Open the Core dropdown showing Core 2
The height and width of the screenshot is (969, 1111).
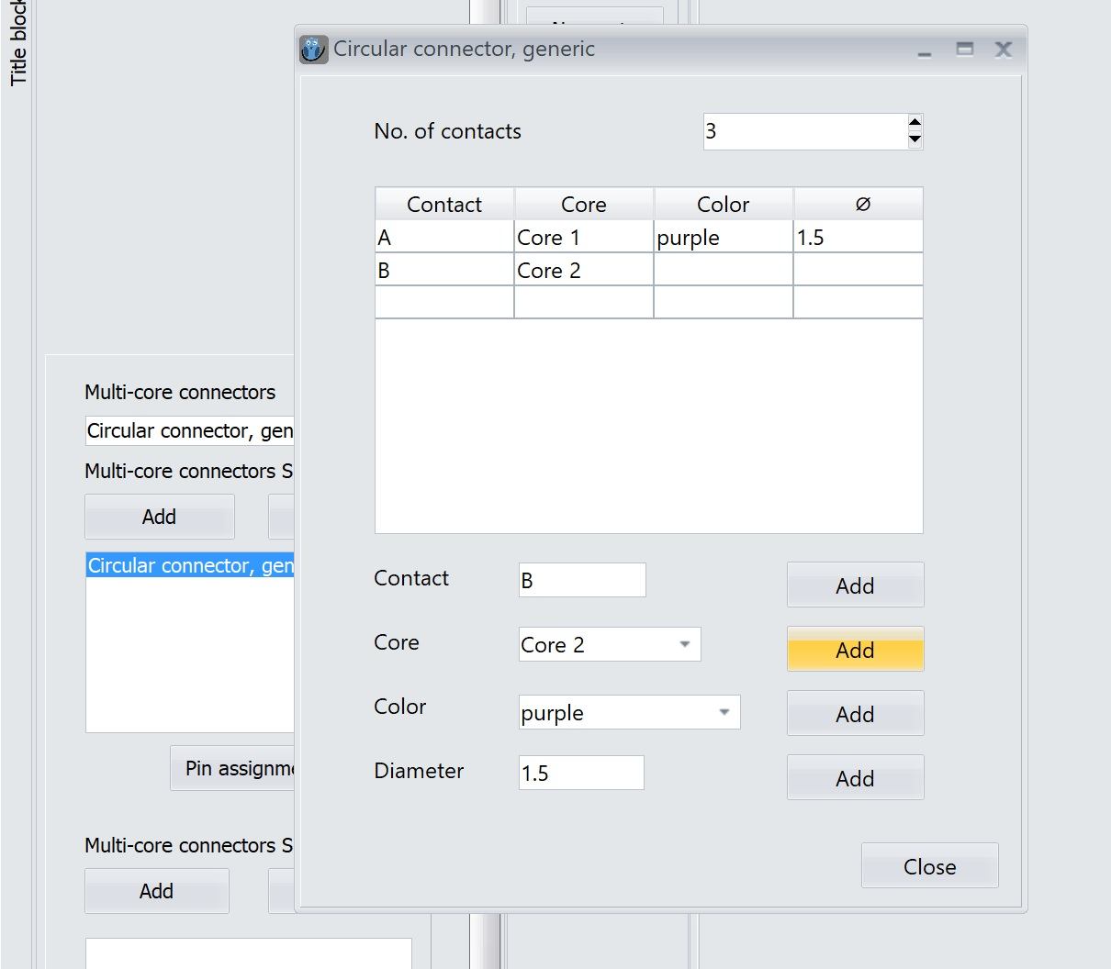click(684, 644)
